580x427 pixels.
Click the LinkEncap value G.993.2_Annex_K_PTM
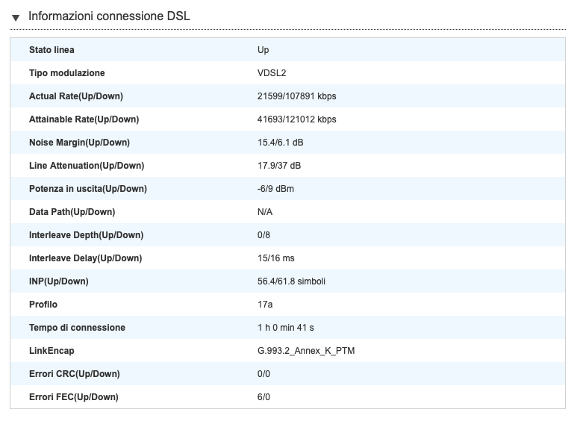(306, 351)
